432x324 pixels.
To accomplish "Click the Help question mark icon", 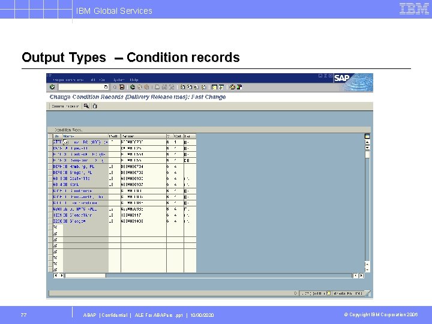I will click(x=232, y=87).
